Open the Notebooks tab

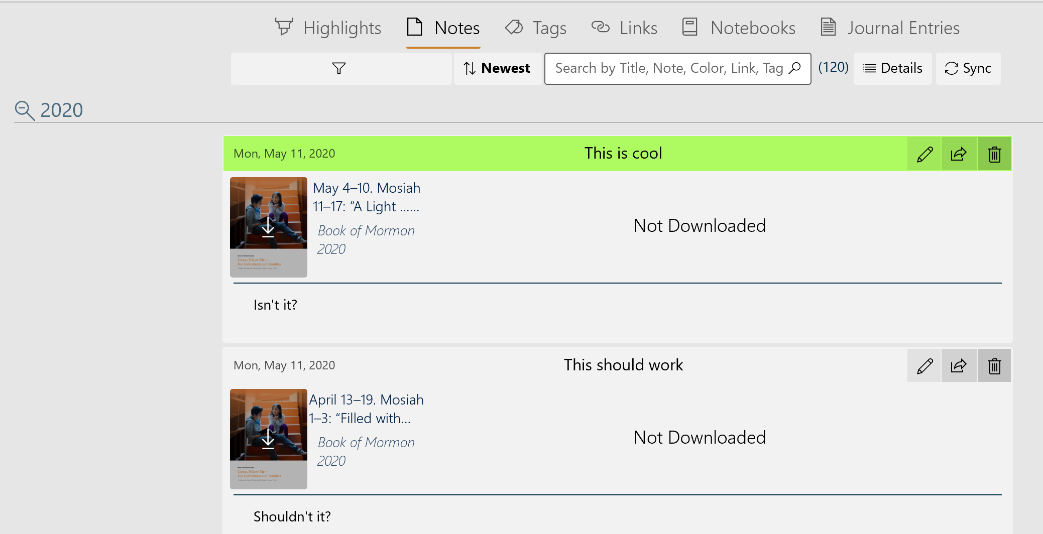click(738, 28)
